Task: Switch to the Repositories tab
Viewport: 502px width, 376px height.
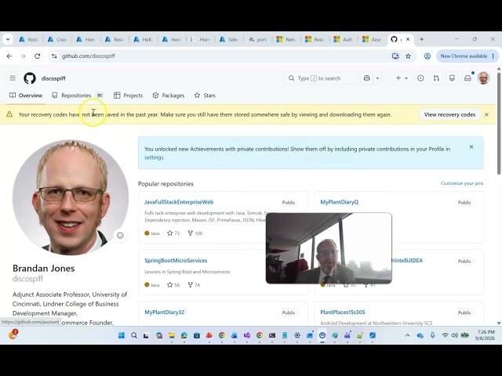Action: [78, 96]
